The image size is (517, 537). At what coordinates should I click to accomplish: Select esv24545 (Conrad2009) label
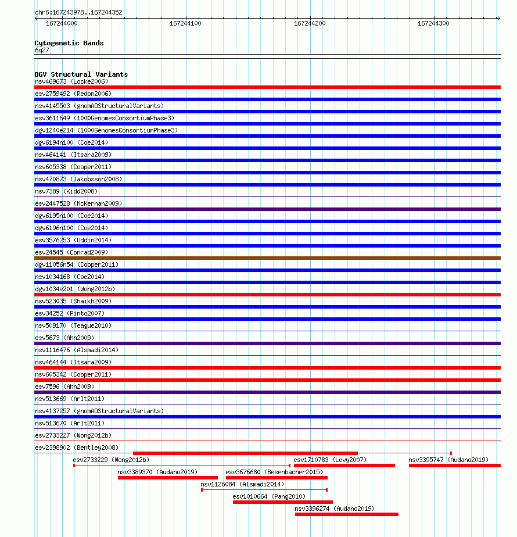[x=71, y=252]
